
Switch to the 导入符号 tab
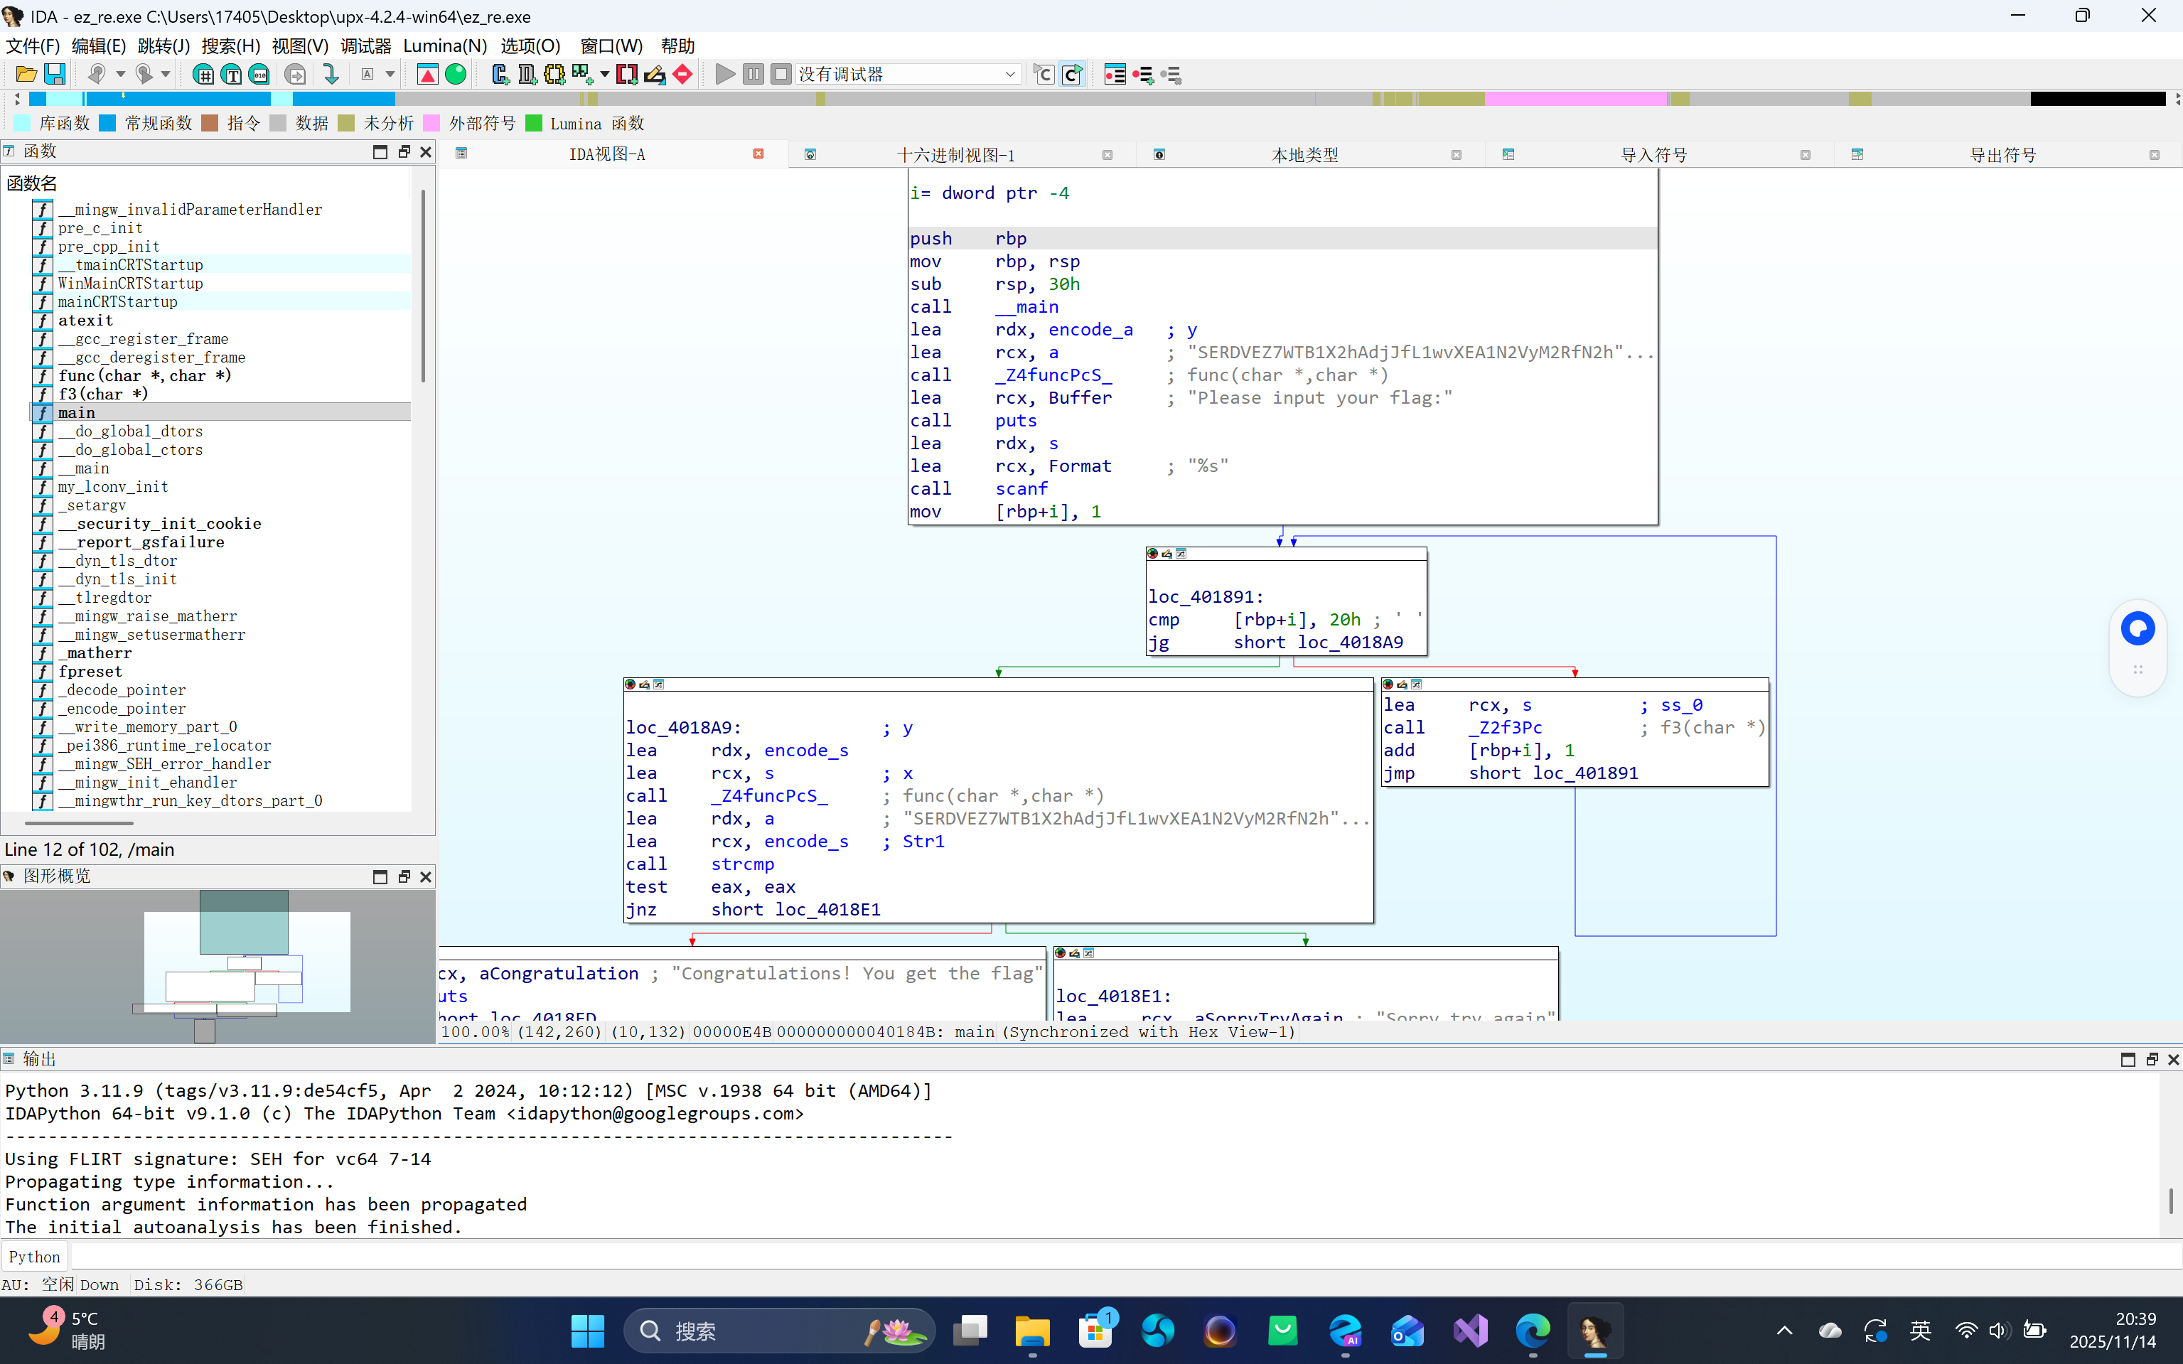click(1653, 155)
